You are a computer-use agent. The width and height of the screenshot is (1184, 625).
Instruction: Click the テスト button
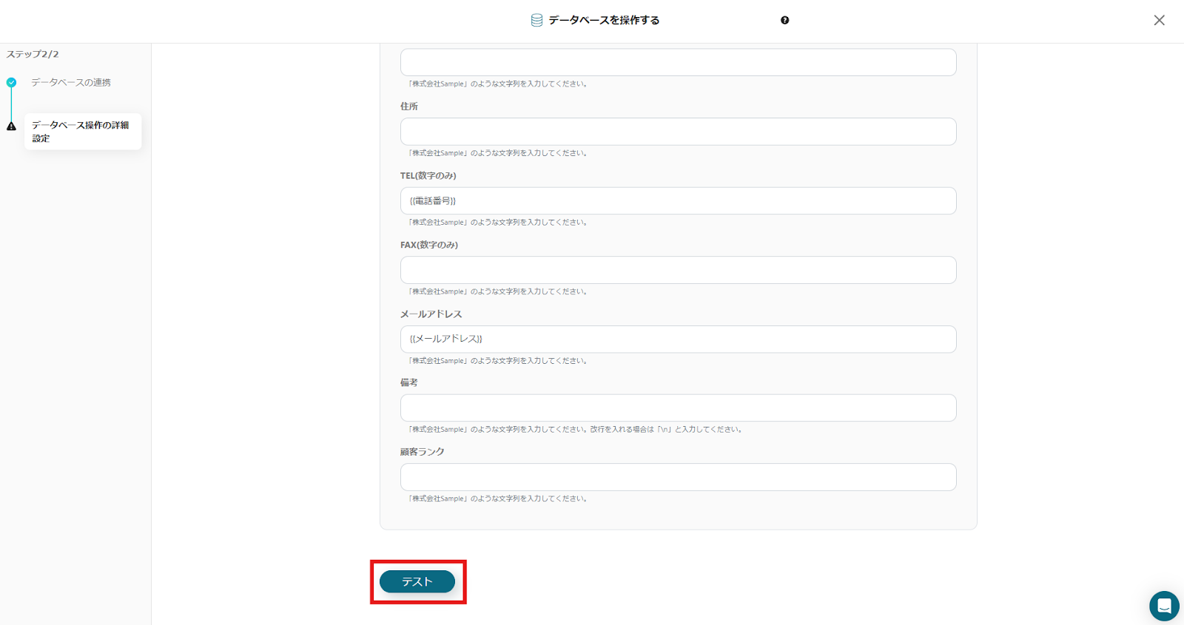[x=417, y=582]
